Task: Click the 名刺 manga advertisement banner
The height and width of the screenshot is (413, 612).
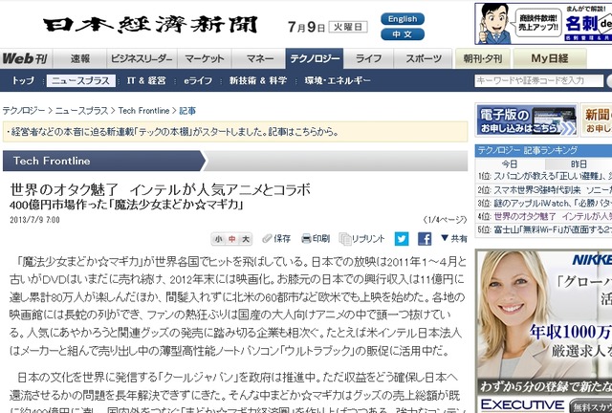Action: pyautogui.click(x=543, y=23)
